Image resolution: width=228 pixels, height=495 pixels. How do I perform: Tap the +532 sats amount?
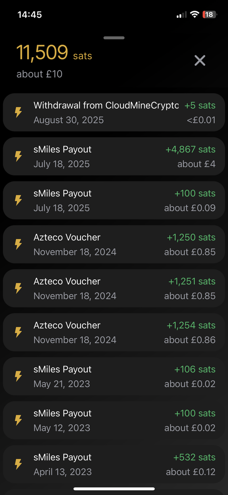click(x=195, y=457)
